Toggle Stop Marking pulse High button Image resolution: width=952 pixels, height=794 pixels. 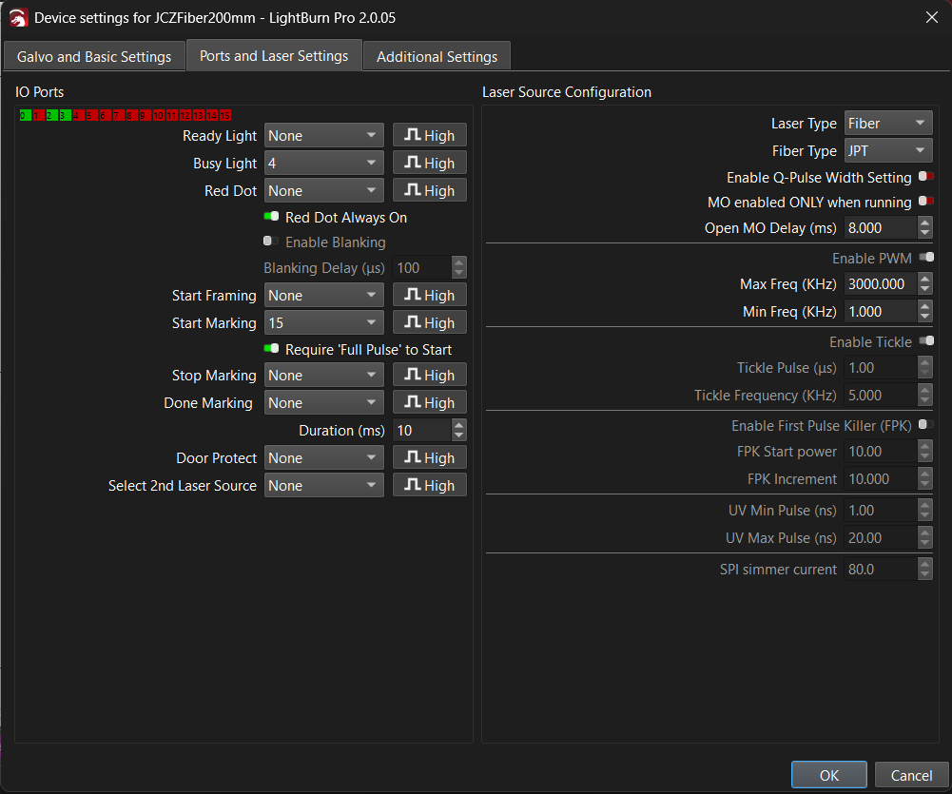(x=429, y=376)
